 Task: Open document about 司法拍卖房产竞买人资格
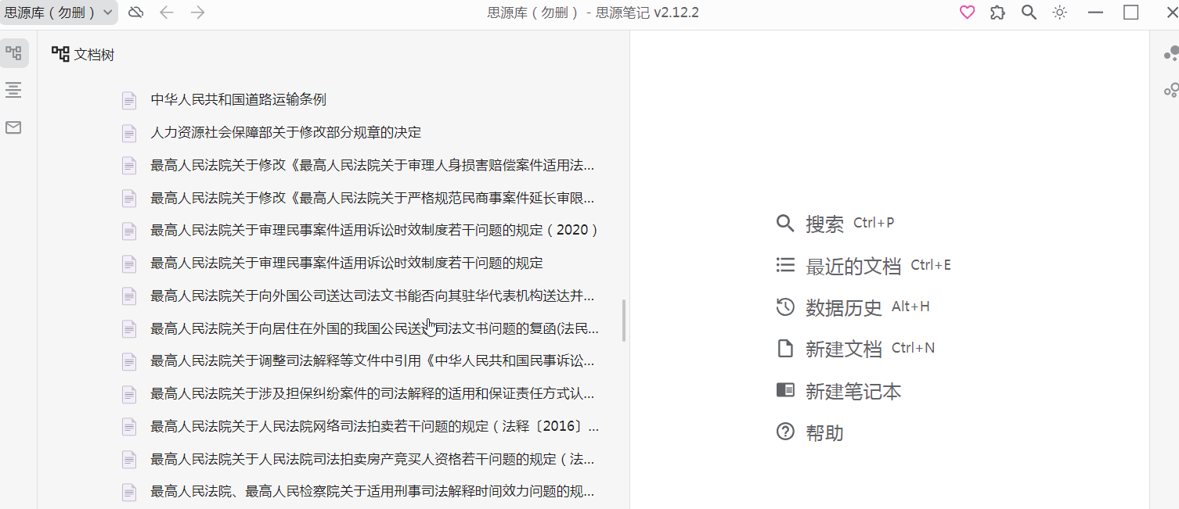point(373,459)
